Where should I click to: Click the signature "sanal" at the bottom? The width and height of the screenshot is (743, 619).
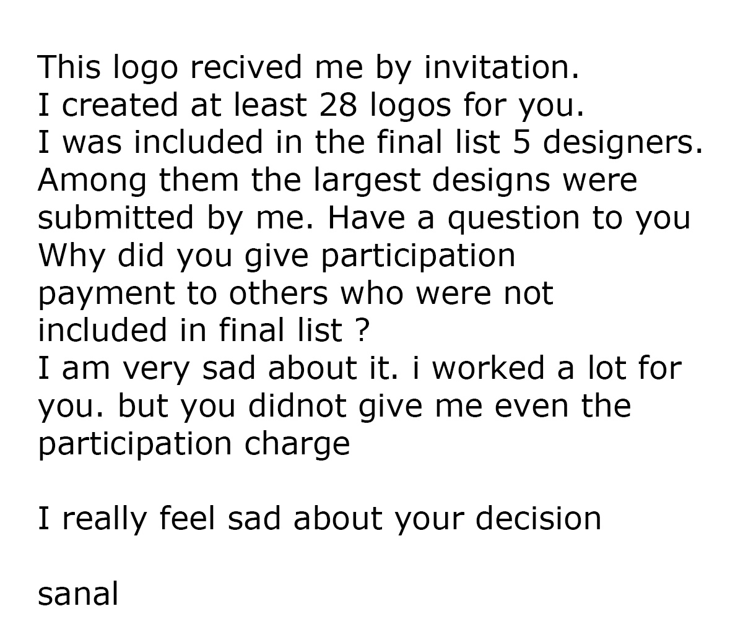click(78, 594)
